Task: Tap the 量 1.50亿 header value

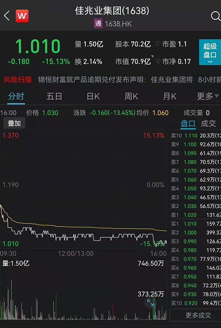Action: tap(89, 44)
